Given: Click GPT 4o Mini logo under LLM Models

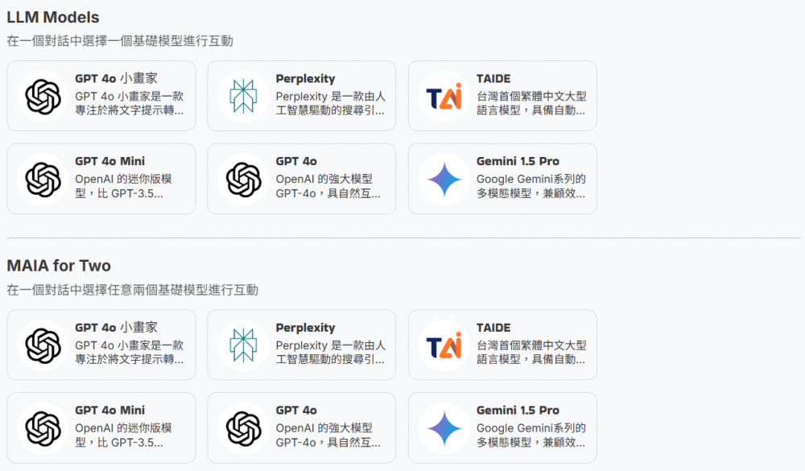Looking at the screenshot, I should click(43, 179).
